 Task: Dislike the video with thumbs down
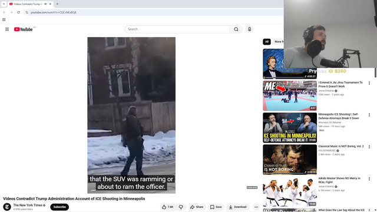[x=181, y=207]
